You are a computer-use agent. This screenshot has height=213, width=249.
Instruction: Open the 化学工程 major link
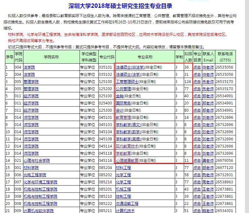123,182
